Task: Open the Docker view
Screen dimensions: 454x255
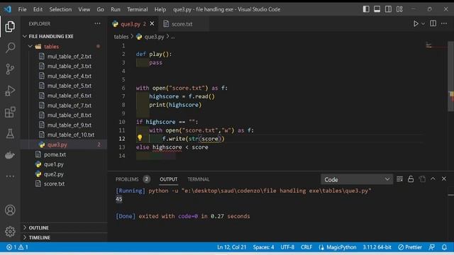Action: tap(10, 155)
